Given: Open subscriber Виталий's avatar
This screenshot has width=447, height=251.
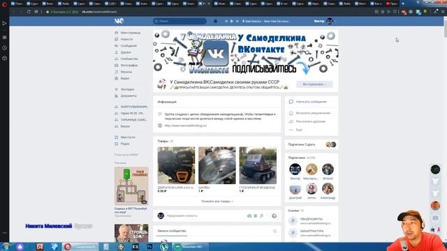Looking at the screenshot, I should [328, 169].
